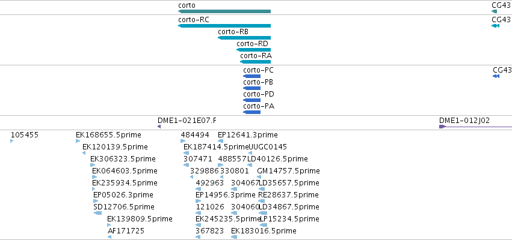Select the EK139809.5prime label
This screenshot has height=240, width=512.
140,218
